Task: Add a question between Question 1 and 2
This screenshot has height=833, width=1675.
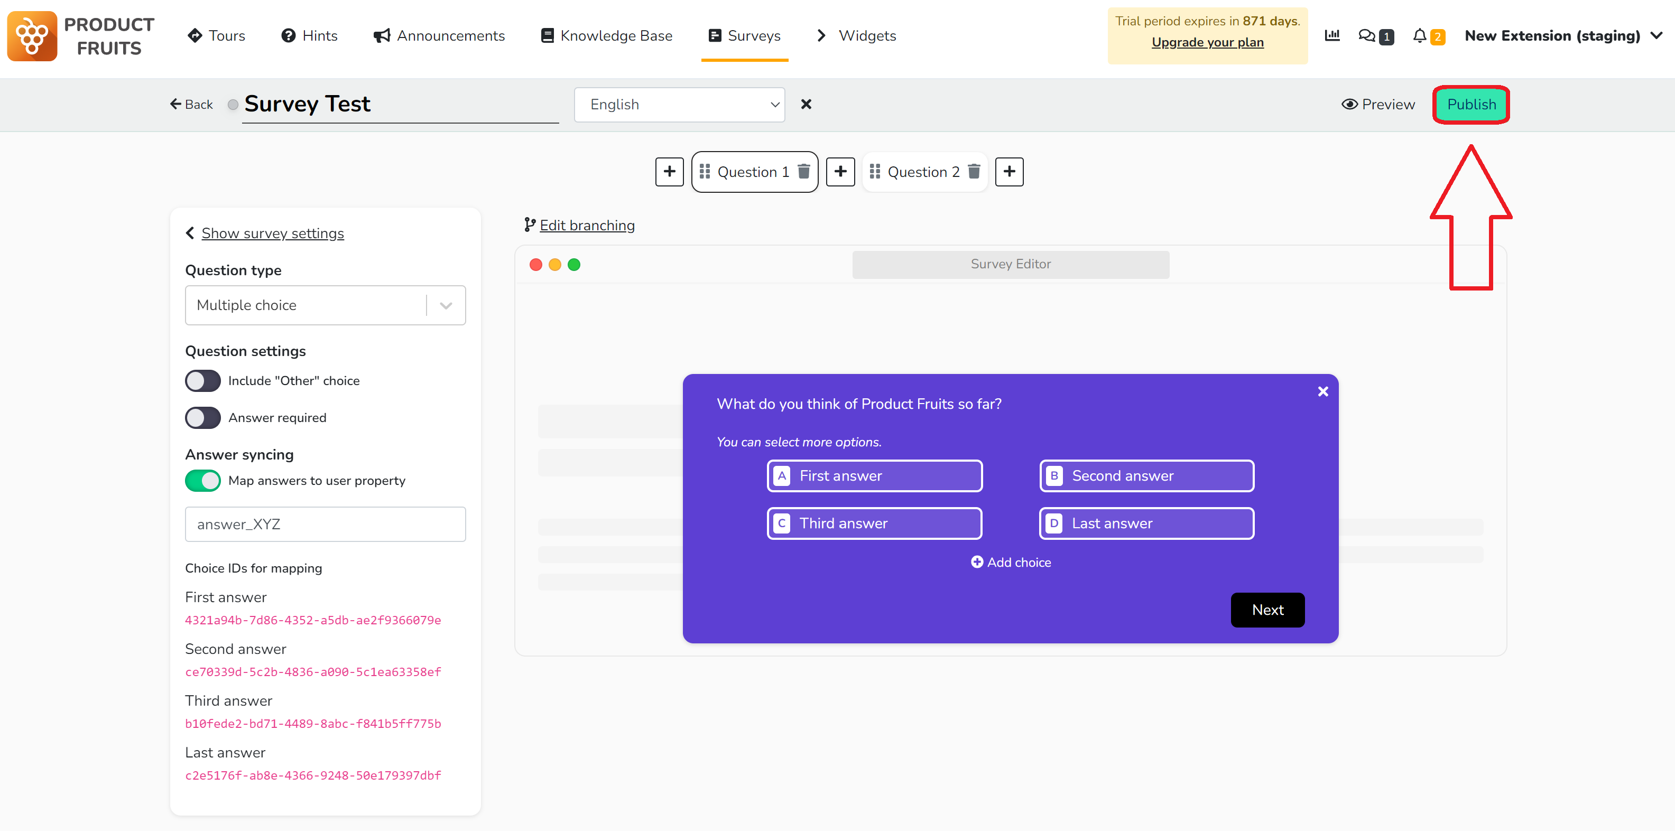Action: [x=840, y=172]
